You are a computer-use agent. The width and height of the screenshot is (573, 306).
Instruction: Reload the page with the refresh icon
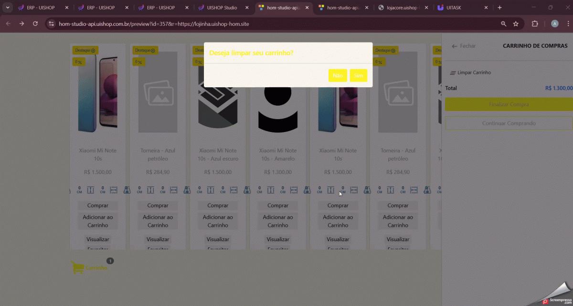click(x=35, y=24)
